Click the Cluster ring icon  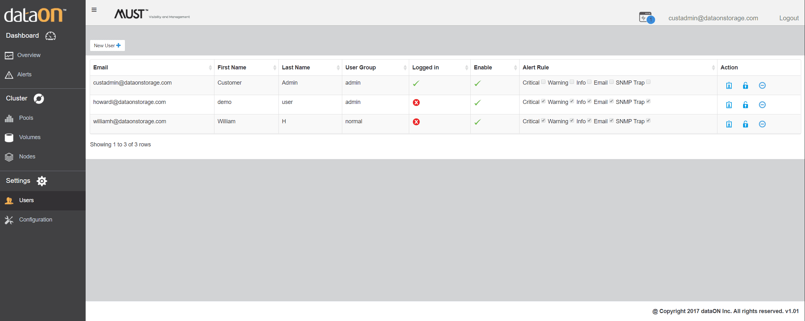39,99
